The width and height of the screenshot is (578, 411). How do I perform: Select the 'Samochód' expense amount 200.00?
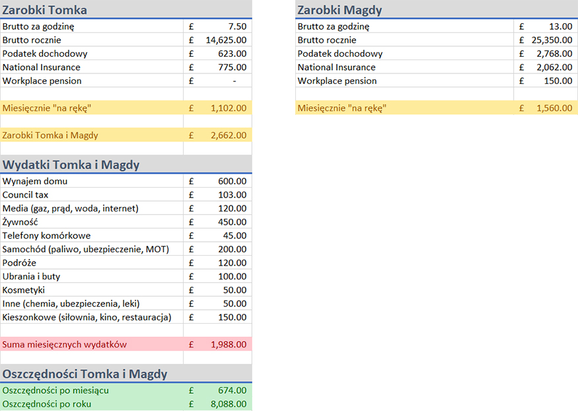pyautogui.click(x=232, y=249)
